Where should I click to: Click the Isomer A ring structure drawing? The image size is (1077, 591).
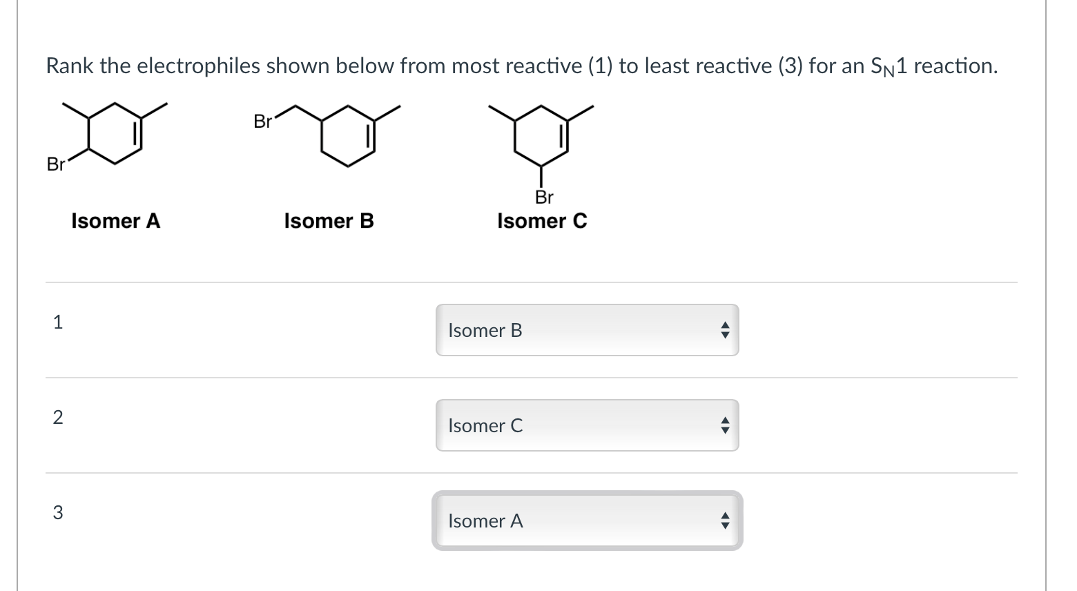115,134
